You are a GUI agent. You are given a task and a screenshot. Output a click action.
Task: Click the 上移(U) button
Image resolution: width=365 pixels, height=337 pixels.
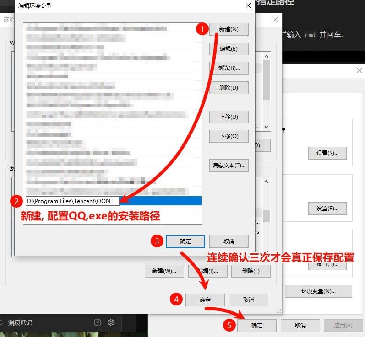[229, 117]
